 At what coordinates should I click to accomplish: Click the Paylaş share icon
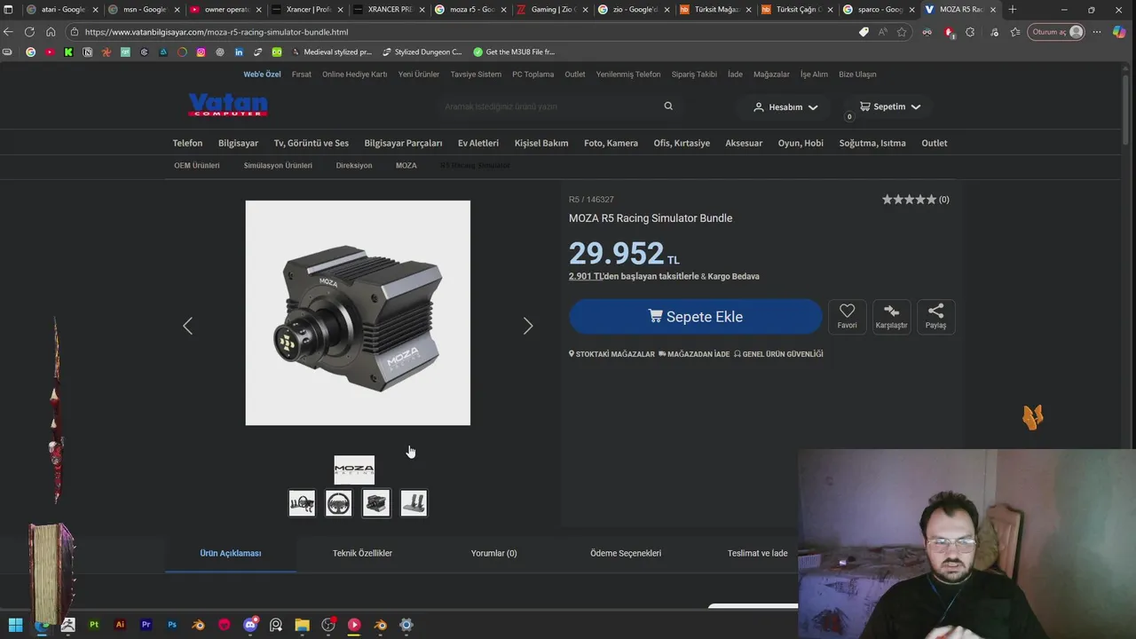[x=935, y=316]
